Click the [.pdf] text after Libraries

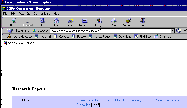click(x=96, y=105)
